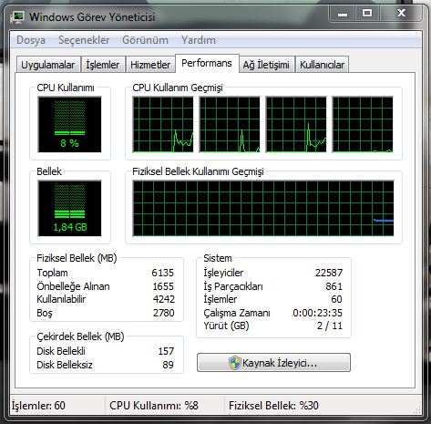This screenshot has height=424, width=431.
Task: Click the İşlemler value 60 in Sistem
Action: [336, 299]
